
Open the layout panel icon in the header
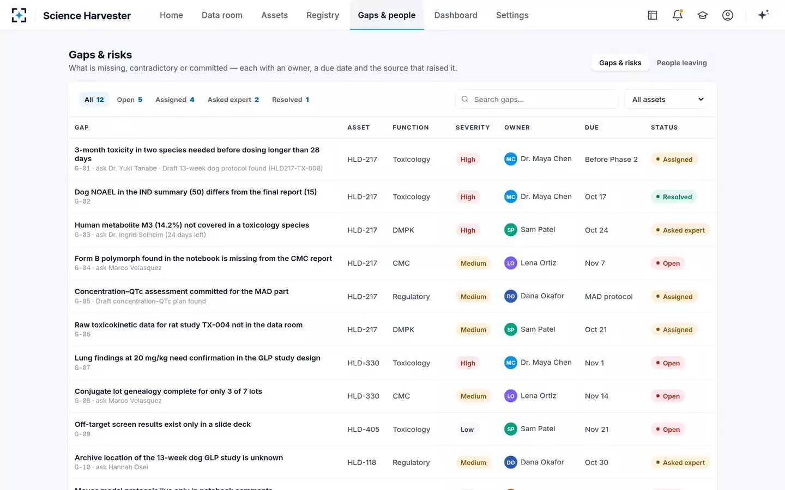tap(653, 15)
